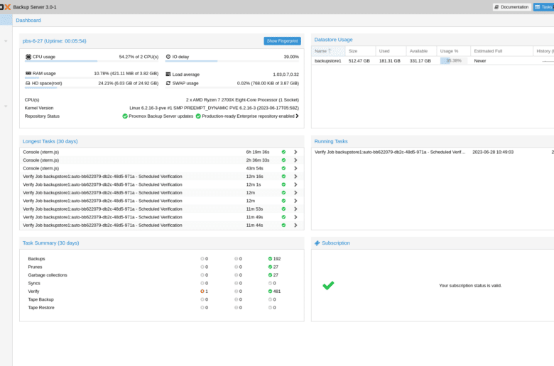
Task: Click the Proxmox logo in the header
Action: [x=5, y=7]
